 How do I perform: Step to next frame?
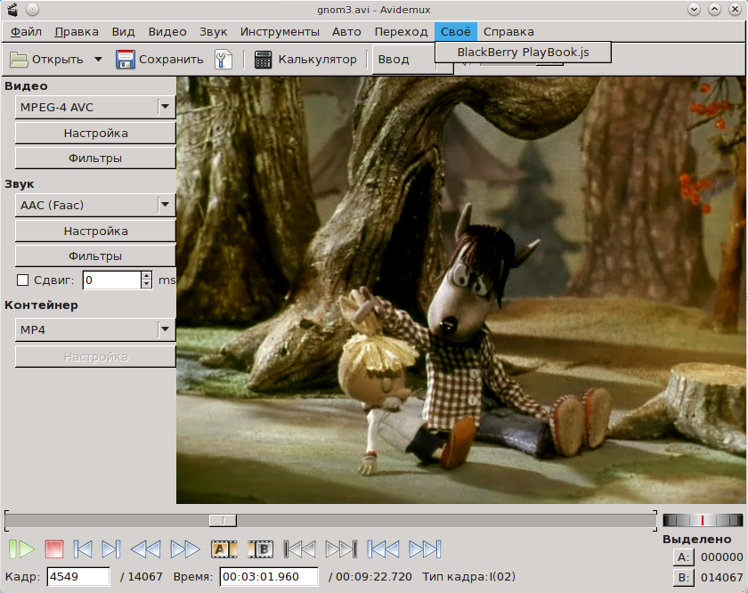111,549
